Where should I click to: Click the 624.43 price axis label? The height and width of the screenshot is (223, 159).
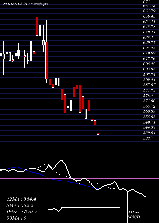pyautogui.click(x=149, y=48)
